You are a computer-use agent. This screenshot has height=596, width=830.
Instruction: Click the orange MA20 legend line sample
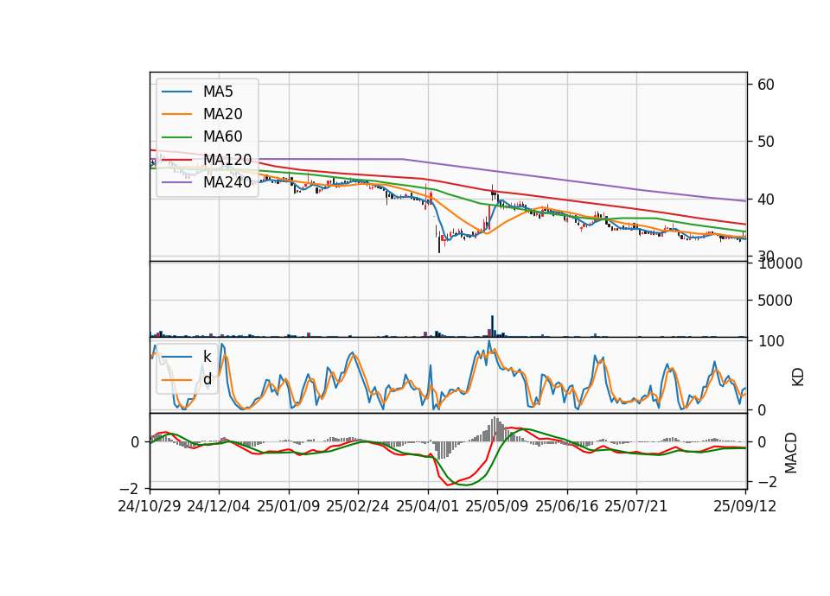click(176, 114)
